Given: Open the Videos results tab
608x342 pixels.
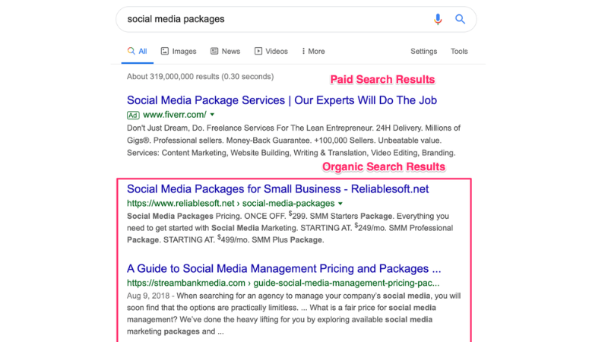Looking at the screenshot, I should (271, 52).
